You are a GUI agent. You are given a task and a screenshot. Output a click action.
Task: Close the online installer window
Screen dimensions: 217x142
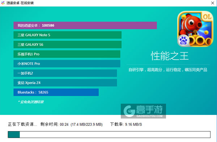point(213,3)
